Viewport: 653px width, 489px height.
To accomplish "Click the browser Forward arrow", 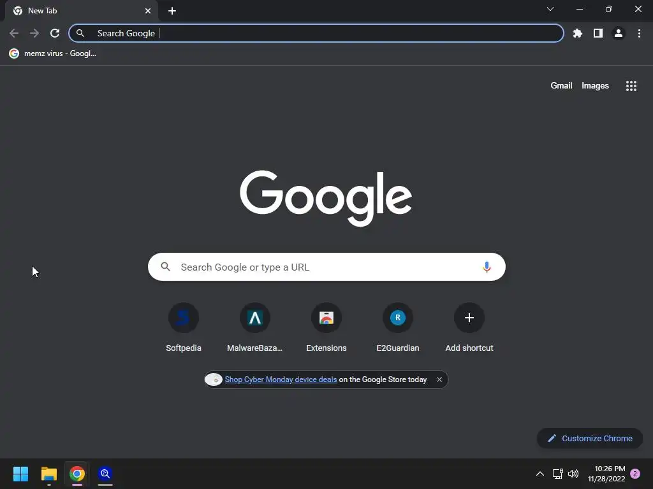I will pos(34,33).
